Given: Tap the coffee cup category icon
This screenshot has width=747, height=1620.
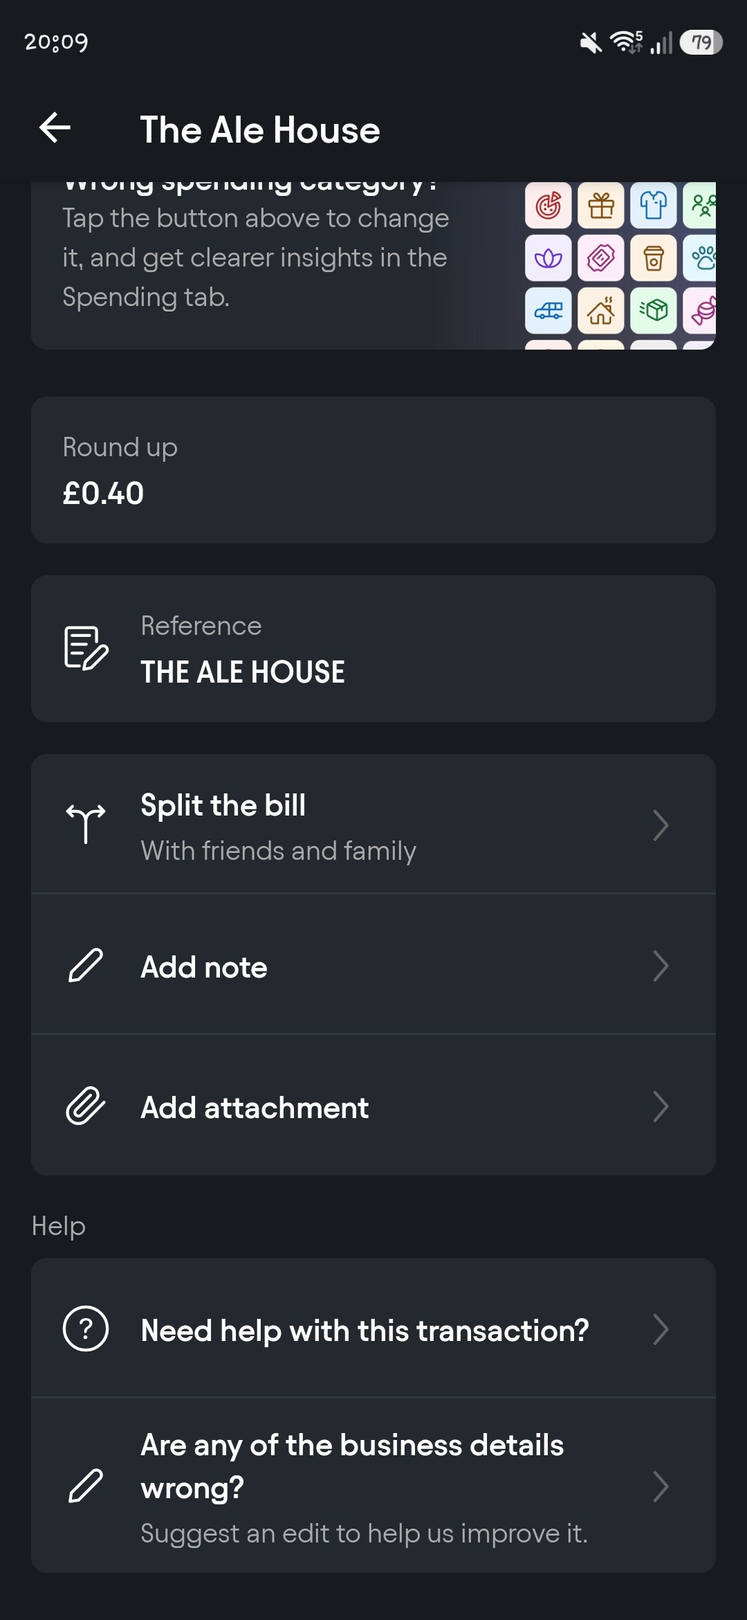Looking at the screenshot, I should coord(654,258).
